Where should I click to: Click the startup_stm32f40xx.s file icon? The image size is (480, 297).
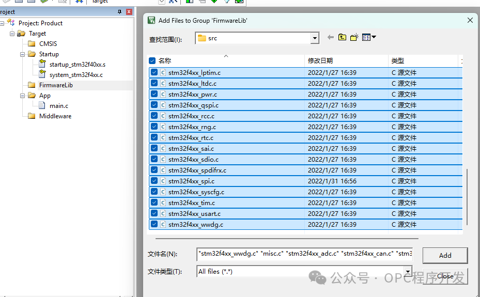point(42,64)
